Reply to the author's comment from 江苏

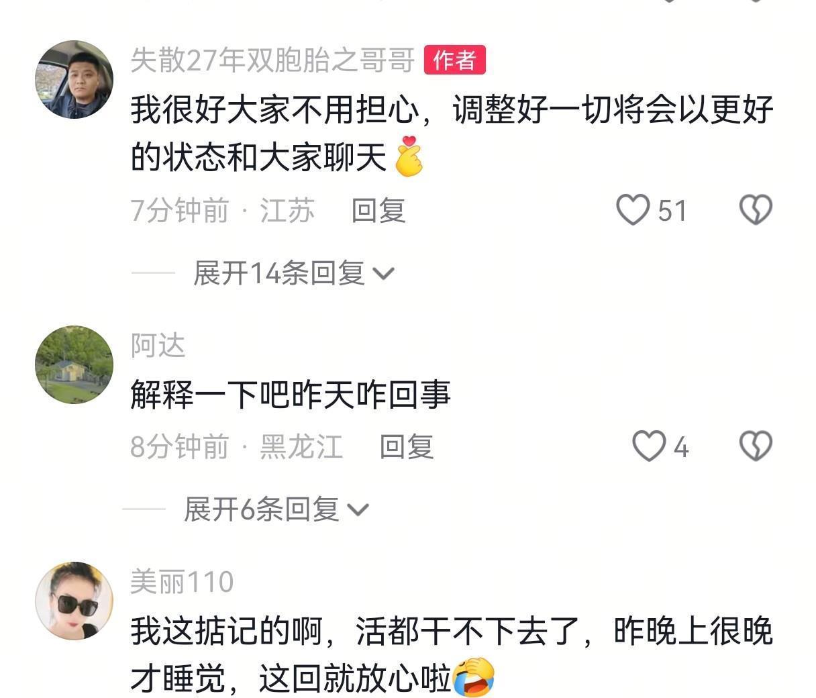tap(378, 211)
